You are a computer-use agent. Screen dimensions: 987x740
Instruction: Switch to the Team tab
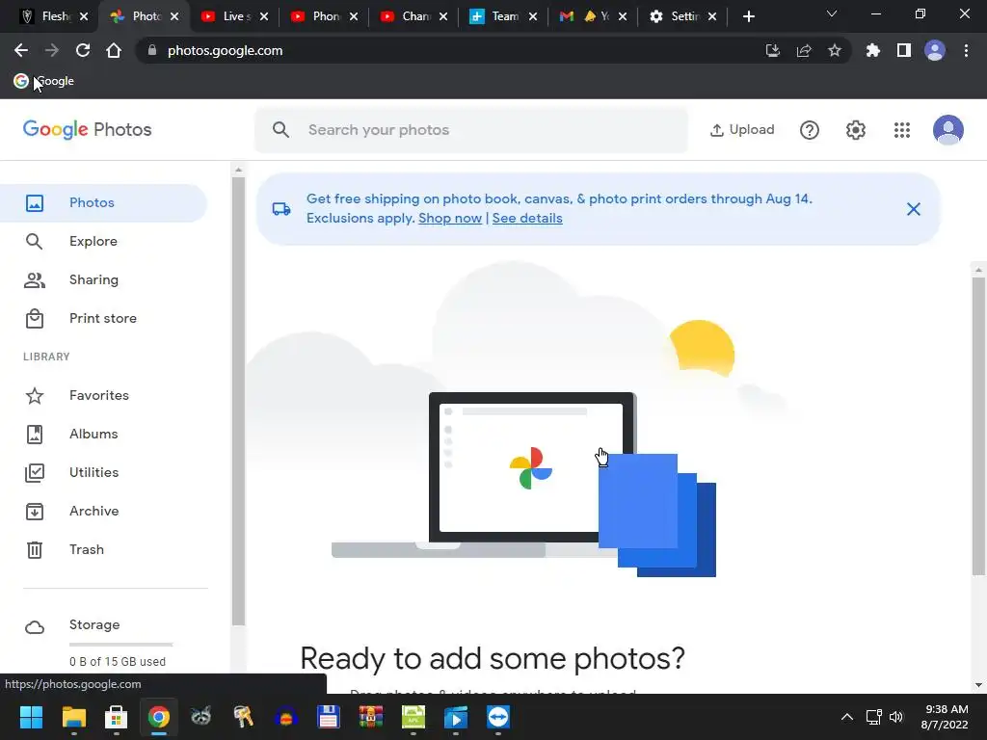[503, 16]
